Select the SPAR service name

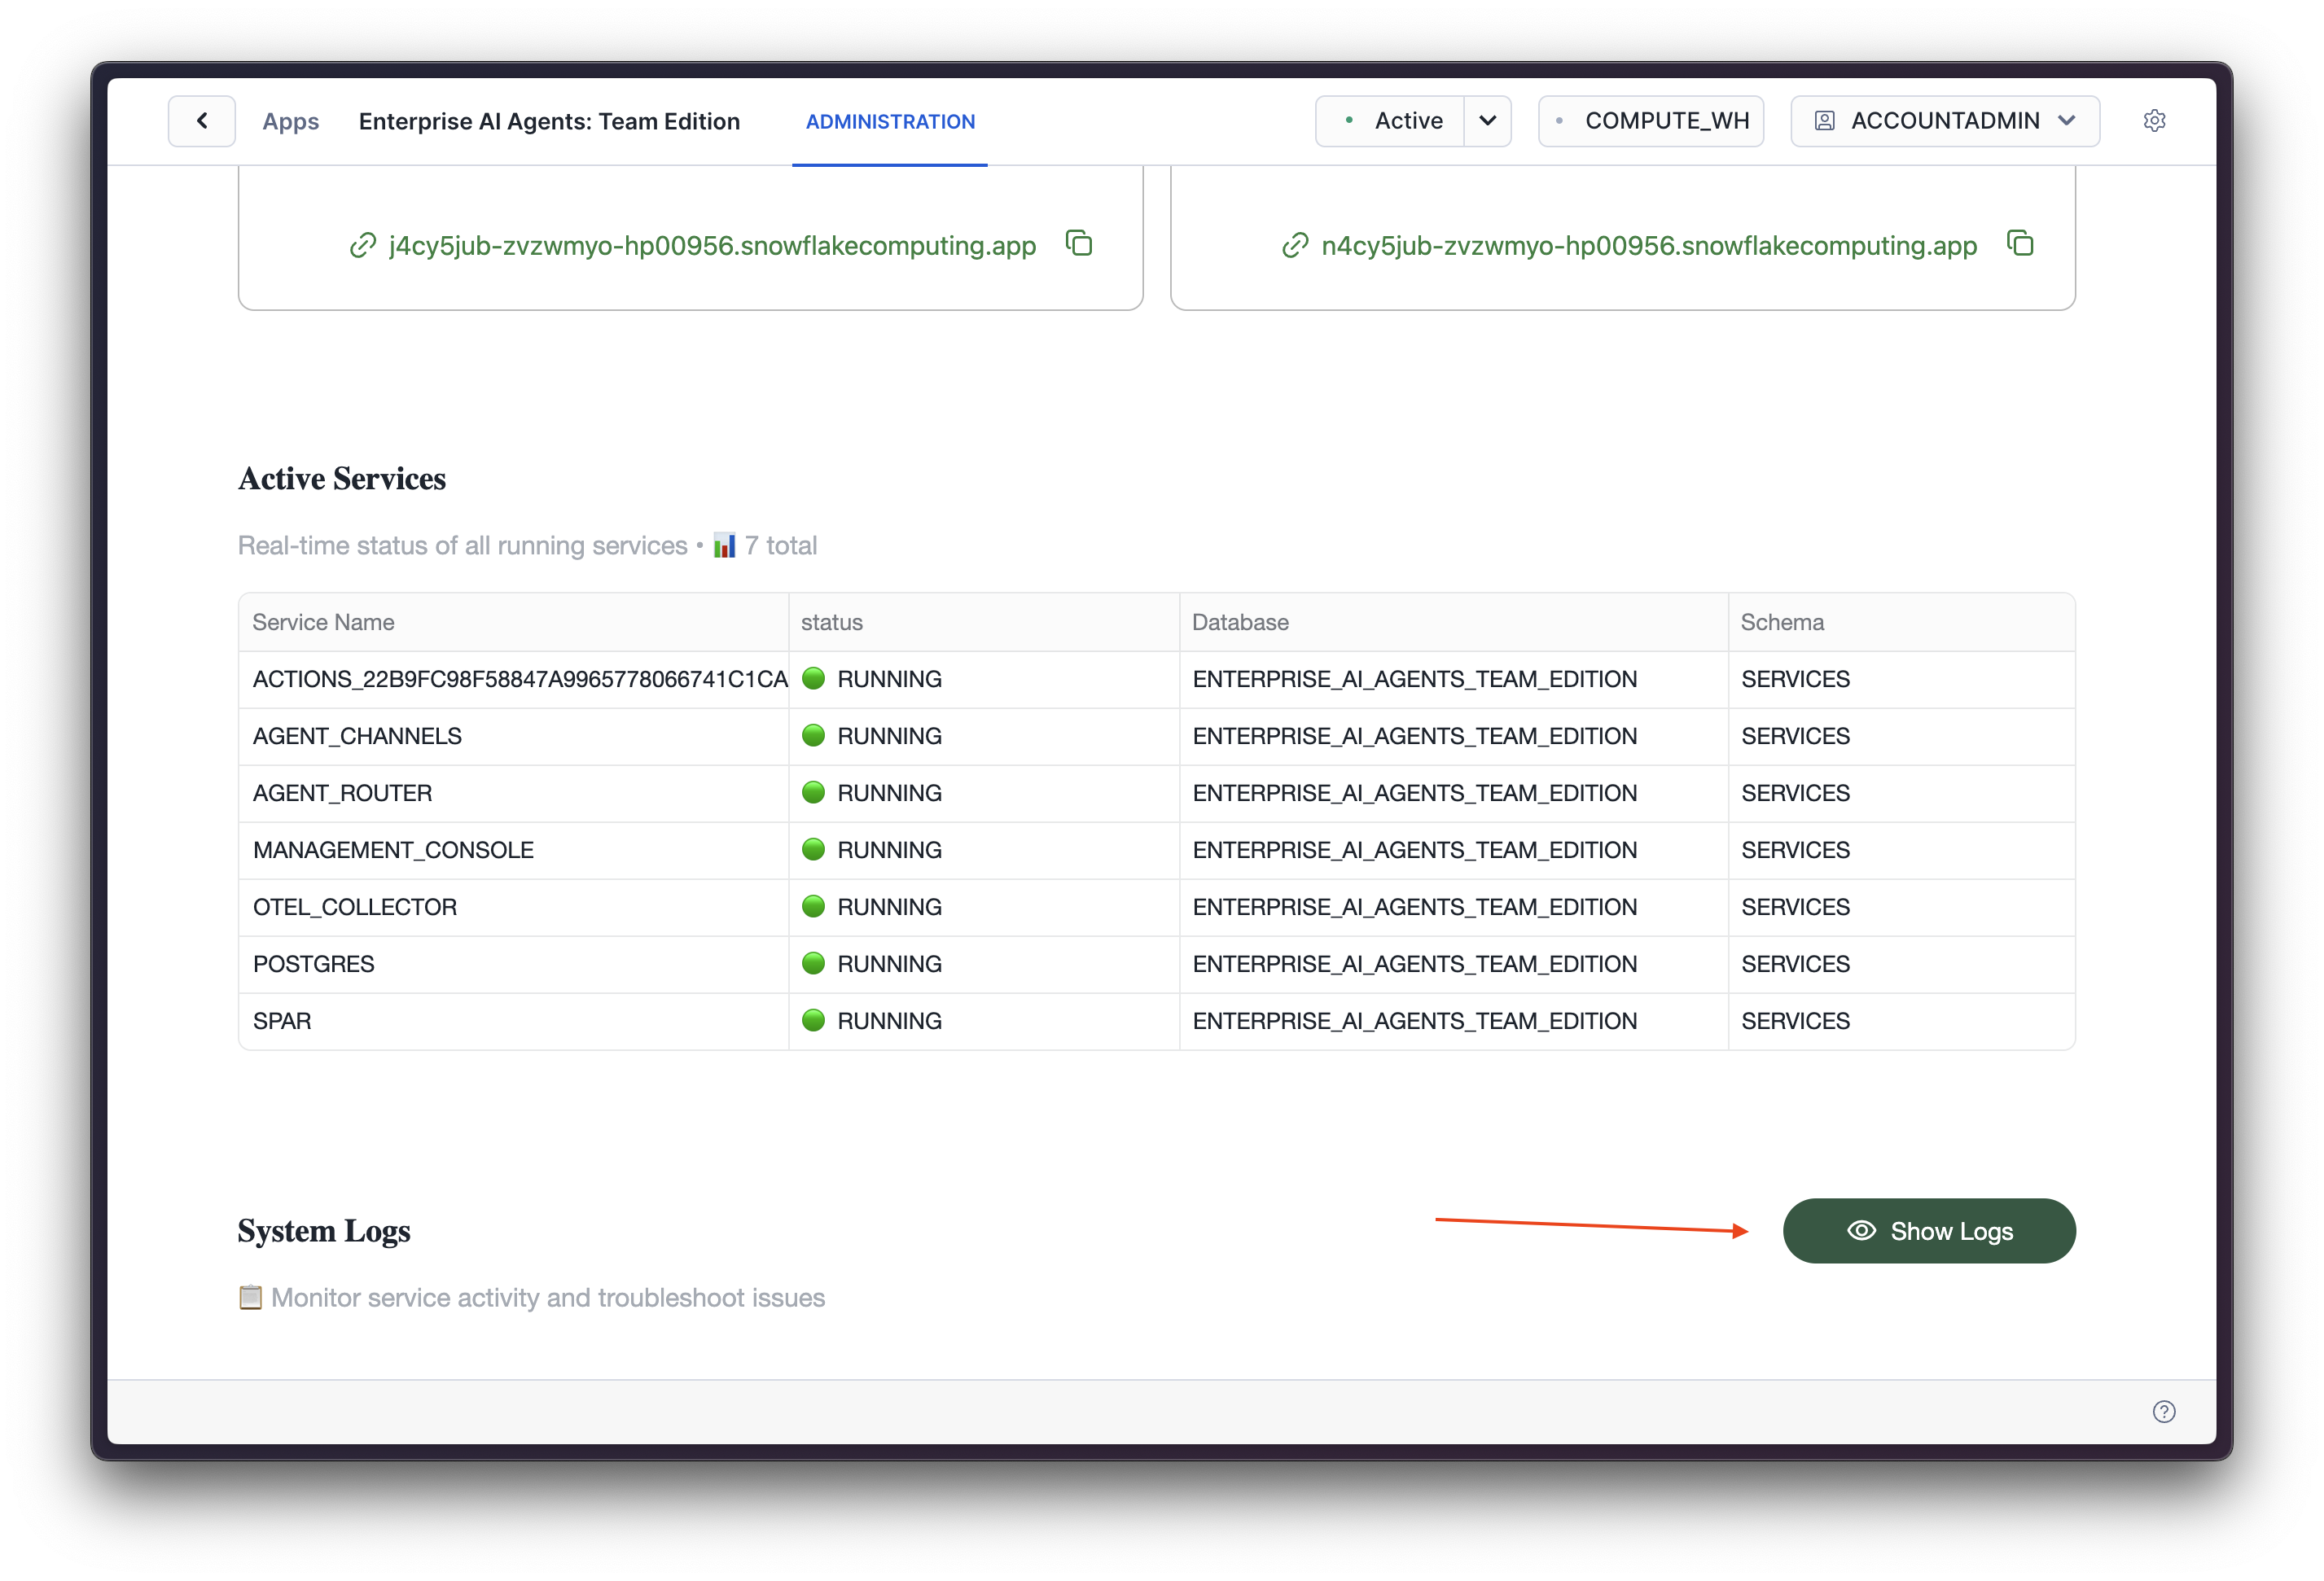pos(282,1022)
